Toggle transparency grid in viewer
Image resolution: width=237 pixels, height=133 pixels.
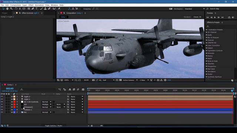[x=120, y=80]
